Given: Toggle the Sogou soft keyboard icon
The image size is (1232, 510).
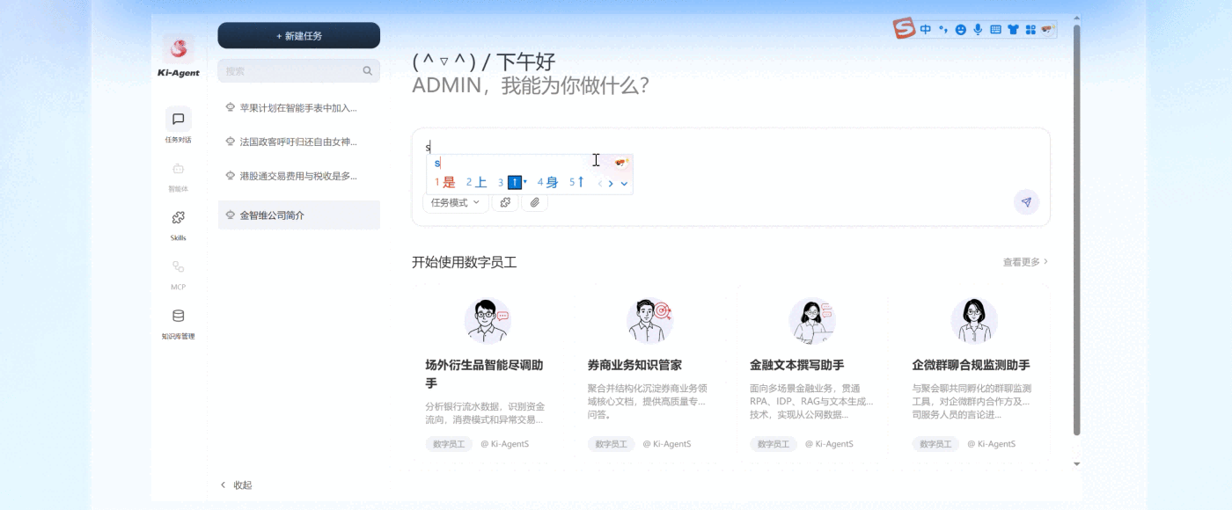Looking at the screenshot, I should [x=995, y=30].
